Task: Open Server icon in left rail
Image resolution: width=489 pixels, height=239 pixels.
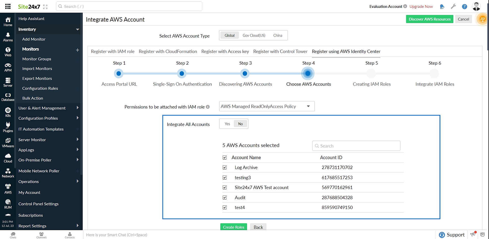Action: point(8,82)
